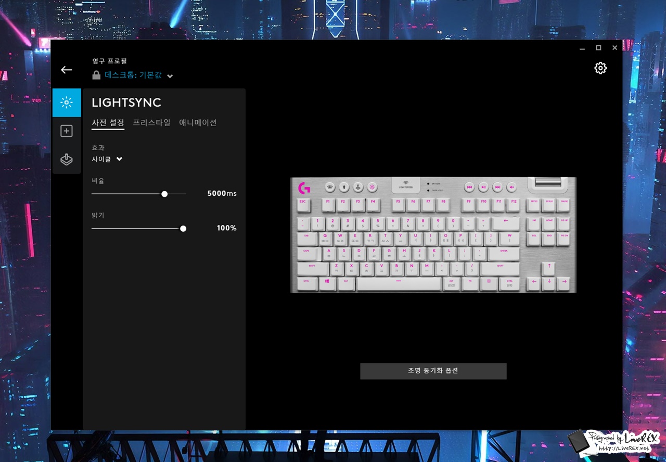This screenshot has width=666, height=462.
Task: Switch to the 프리스타일 tab
Action: pos(151,122)
